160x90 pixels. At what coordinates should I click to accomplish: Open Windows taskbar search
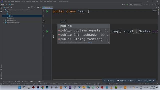click(24, 87)
